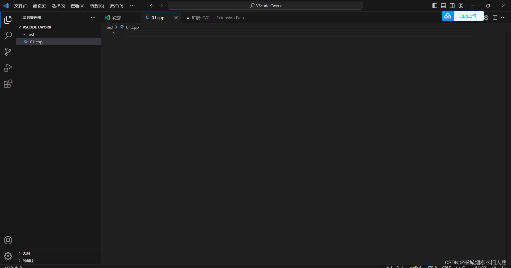Place cursor on editor line 1
The image size is (511, 268).
[x=299, y=34]
